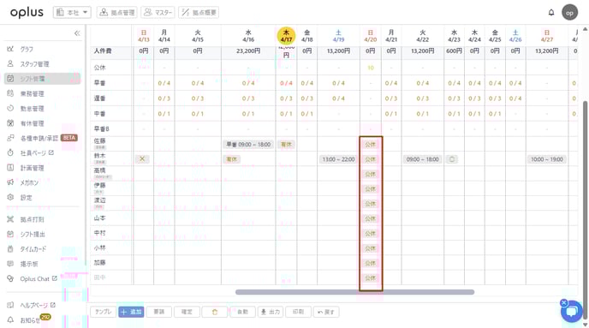Open 設定 settings in the sidebar
The width and height of the screenshot is (589, 328).
point(27,198)
